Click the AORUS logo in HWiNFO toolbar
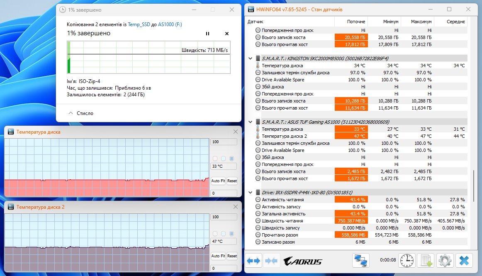Viewport: 482px width, 276px height. coord(303,261)
